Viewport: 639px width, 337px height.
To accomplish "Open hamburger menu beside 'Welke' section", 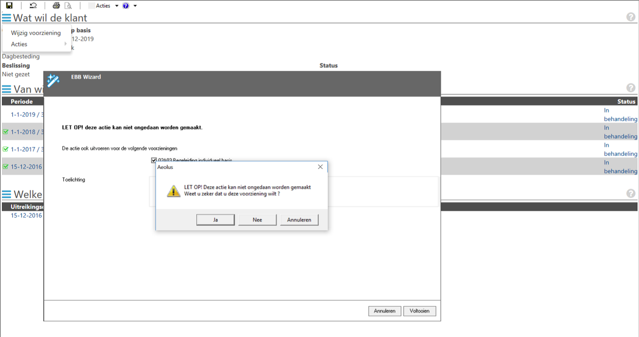I will click(6, 195).
